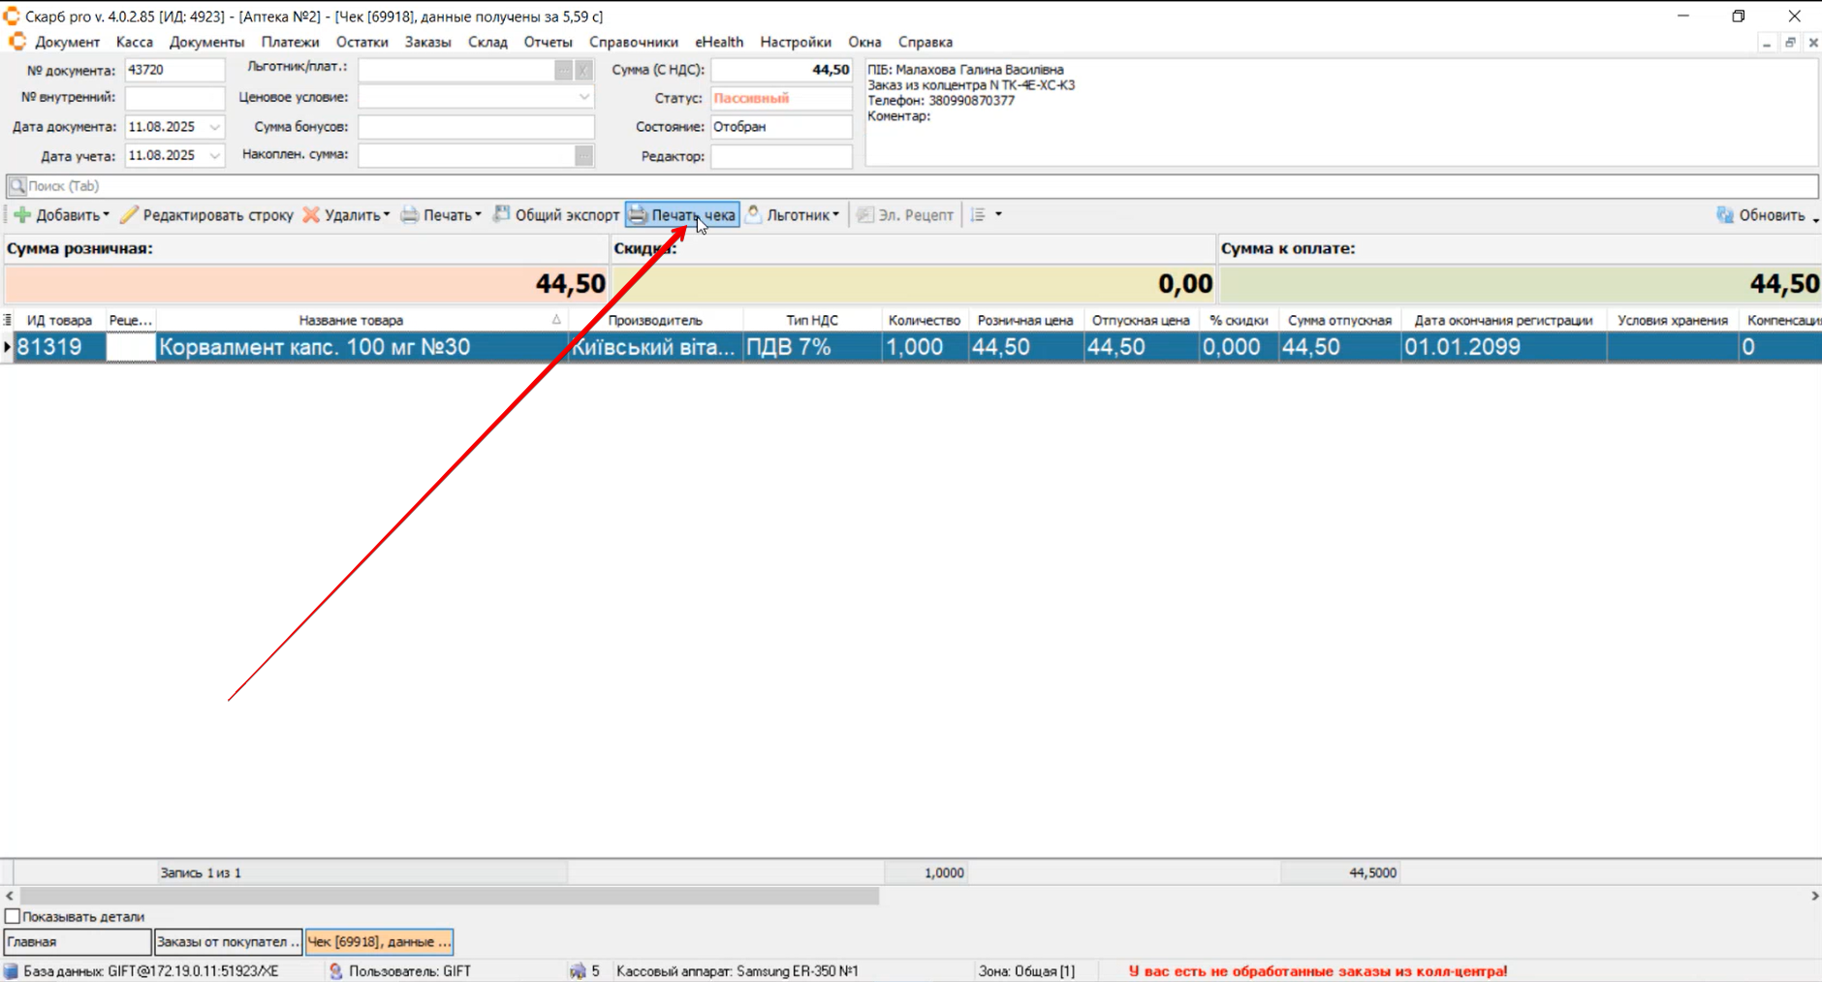Screen dimensions: 1822x982
Task: Click the grid column selector corner icon
Action: click(8, 320)
